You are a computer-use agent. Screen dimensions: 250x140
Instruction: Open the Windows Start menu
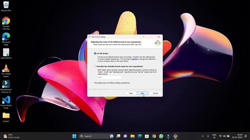(x=74, y=136)
